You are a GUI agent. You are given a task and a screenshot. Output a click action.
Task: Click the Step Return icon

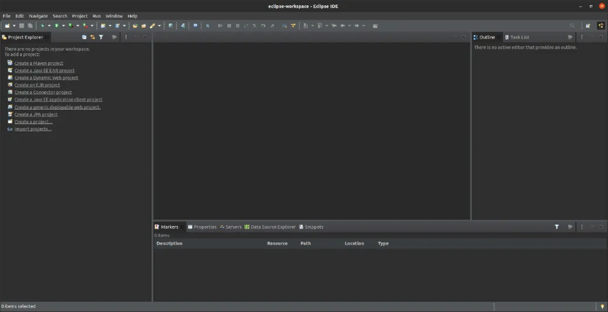272,26
